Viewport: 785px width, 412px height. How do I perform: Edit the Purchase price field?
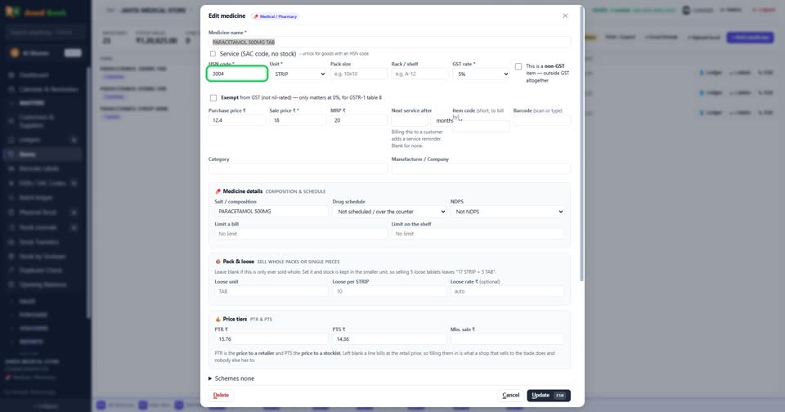237,121
